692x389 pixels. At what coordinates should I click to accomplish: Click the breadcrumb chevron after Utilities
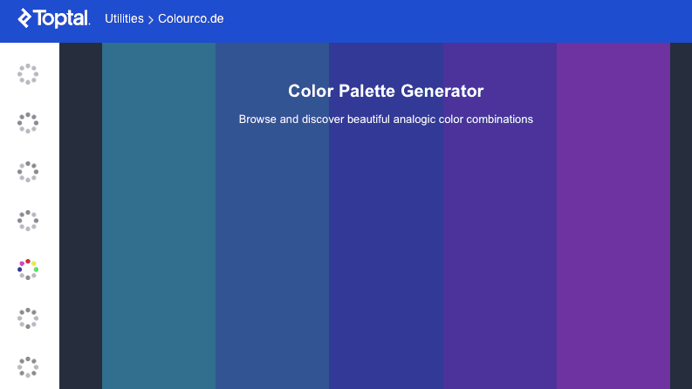(151, 19)
